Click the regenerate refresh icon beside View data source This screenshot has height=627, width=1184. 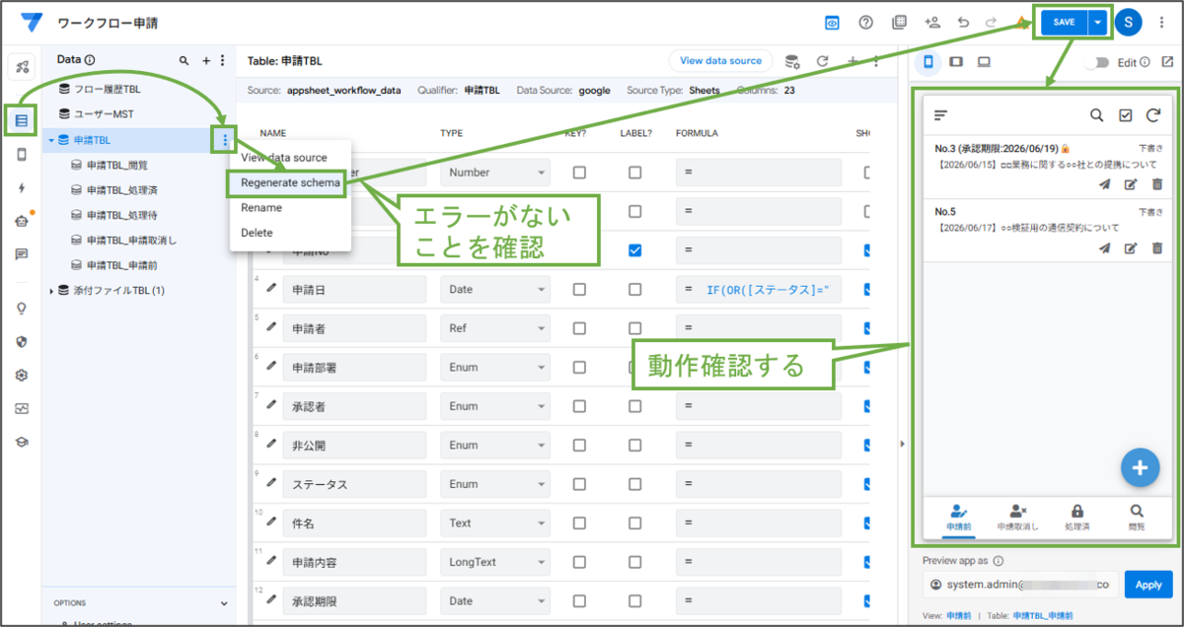click(x=822, y=61)
